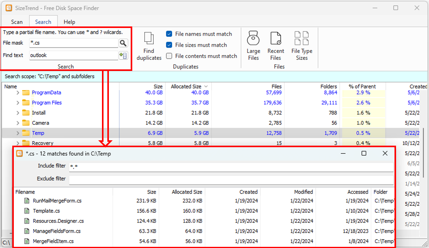
Task: Expand the ProgramData folder
Action: coord(18,93)
